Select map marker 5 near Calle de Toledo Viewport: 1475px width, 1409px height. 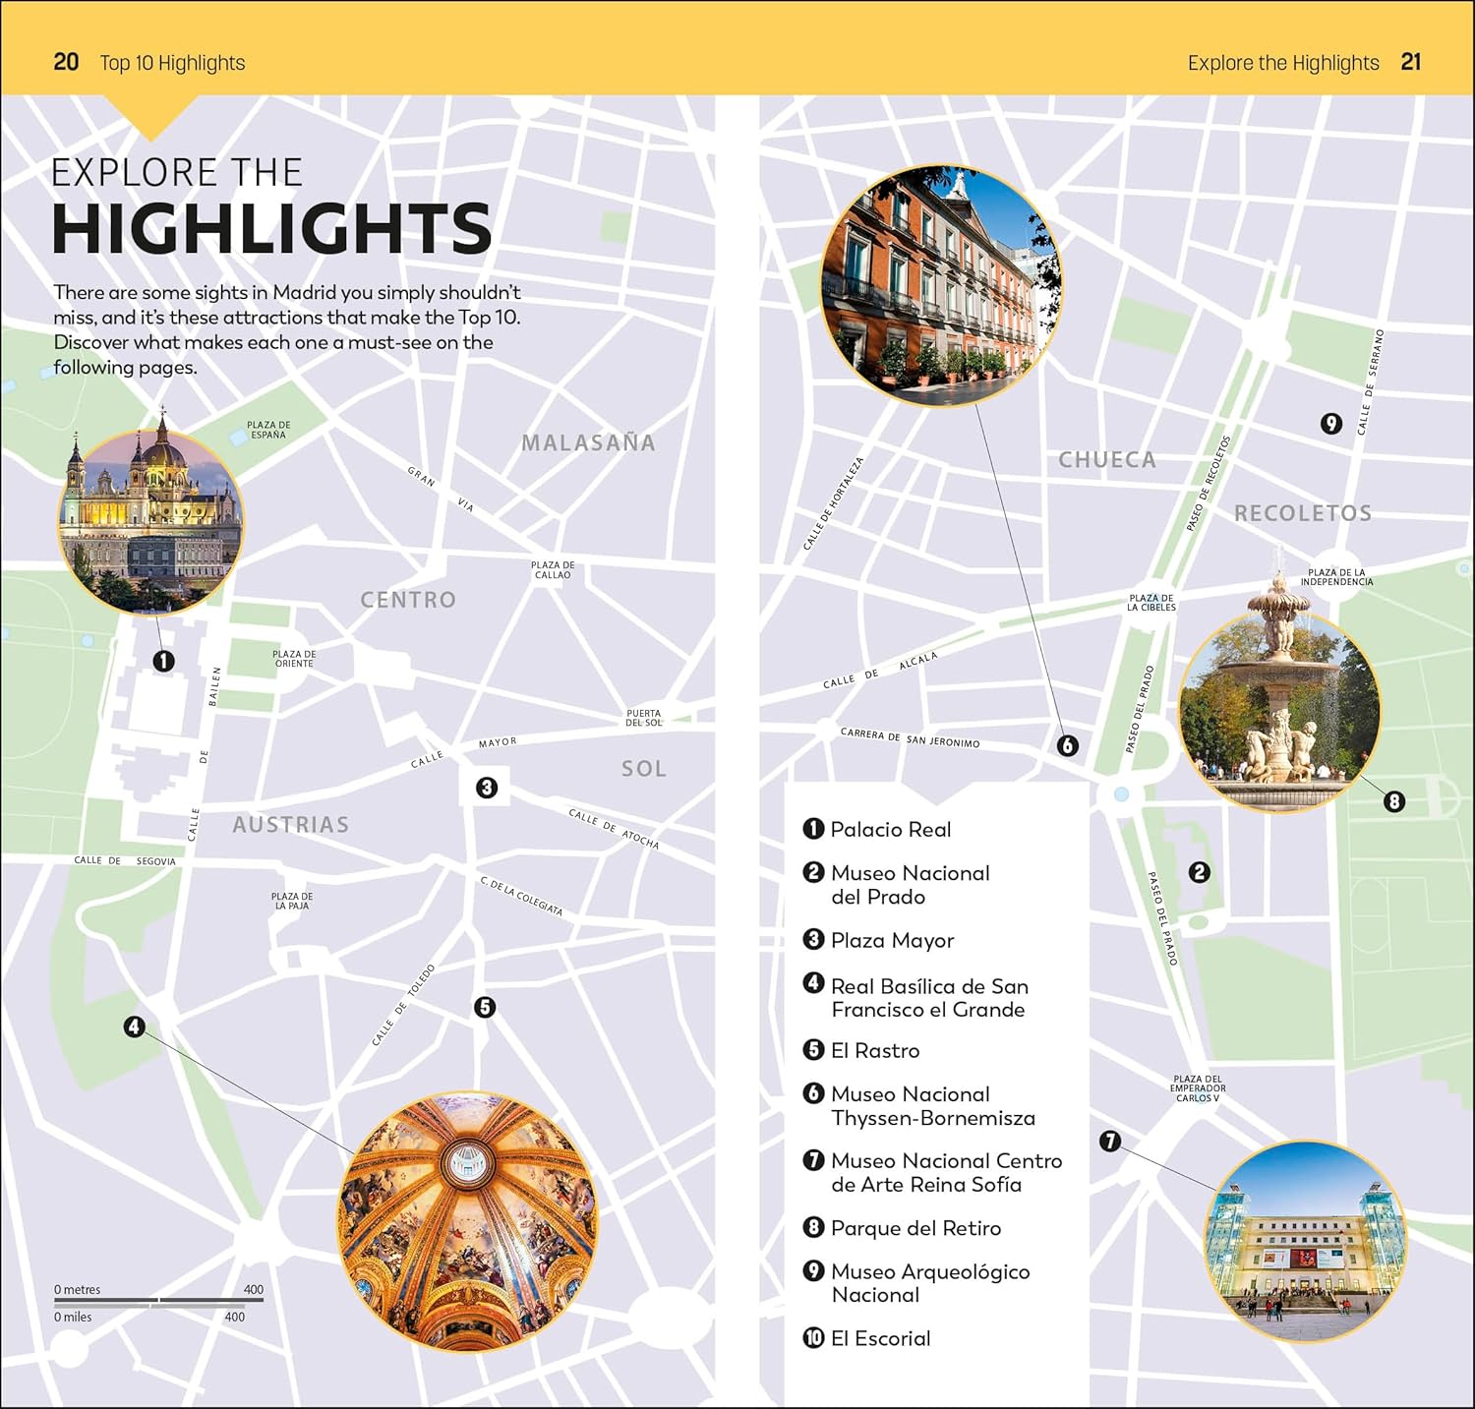click(485, 1007)
